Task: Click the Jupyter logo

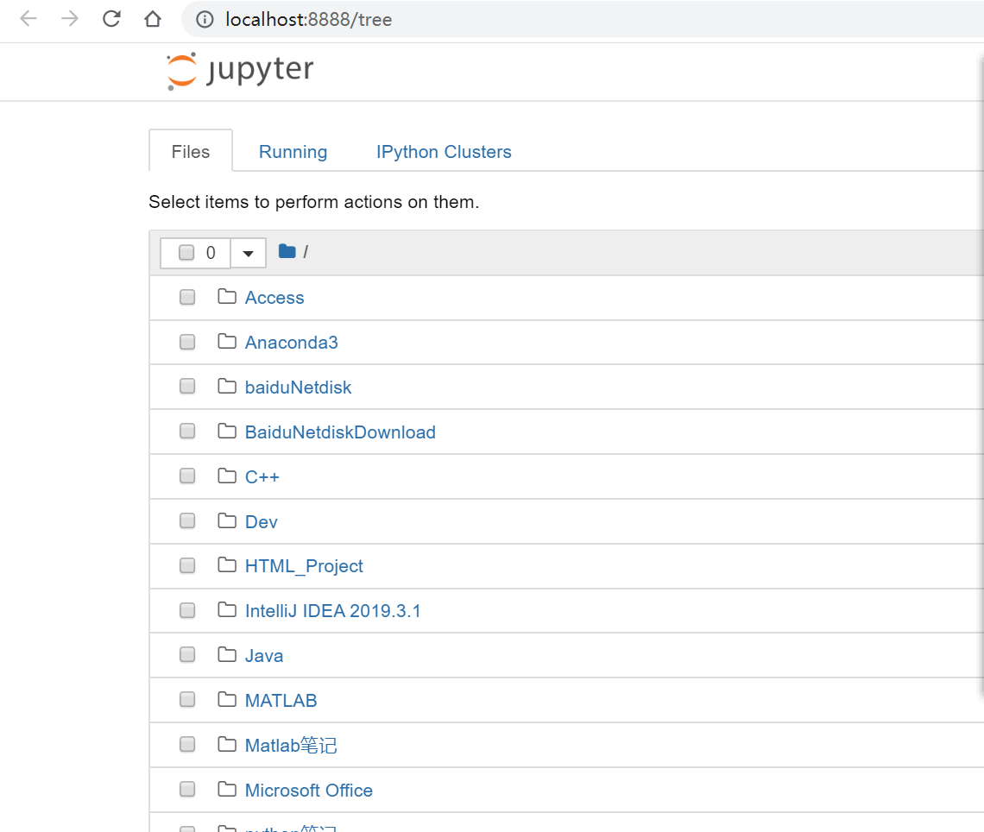Action: coord(238,69)
